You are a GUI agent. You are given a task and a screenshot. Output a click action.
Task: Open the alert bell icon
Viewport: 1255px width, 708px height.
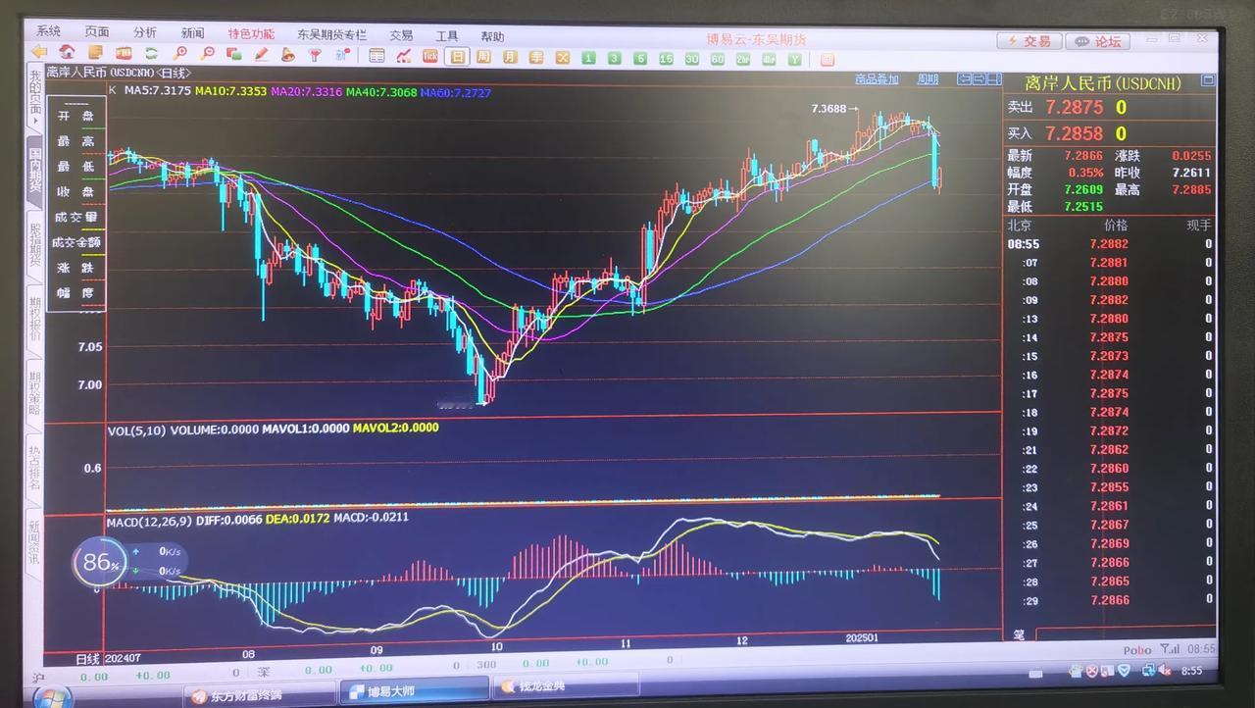point(288,55)
